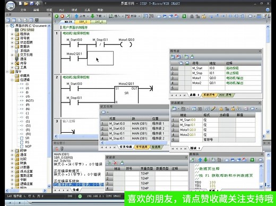The image size is (276, 206).
Task: Click project tree vertical scrollbar down arrow
Action: pyautogui.click(x=49, y=186)
